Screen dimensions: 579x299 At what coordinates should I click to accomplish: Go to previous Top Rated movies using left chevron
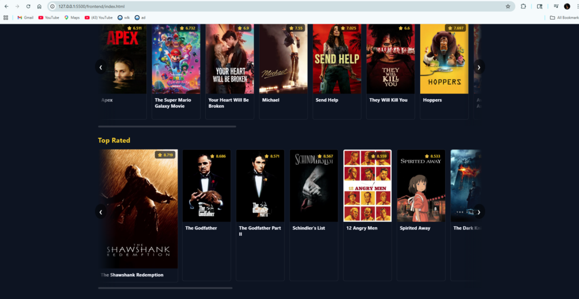101,212
